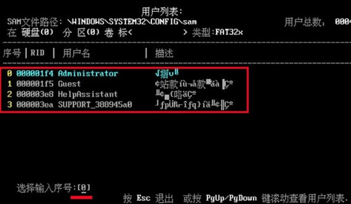Click the 用户列表 title
This screenshot has width=351, height=204.
coord(162,11)
